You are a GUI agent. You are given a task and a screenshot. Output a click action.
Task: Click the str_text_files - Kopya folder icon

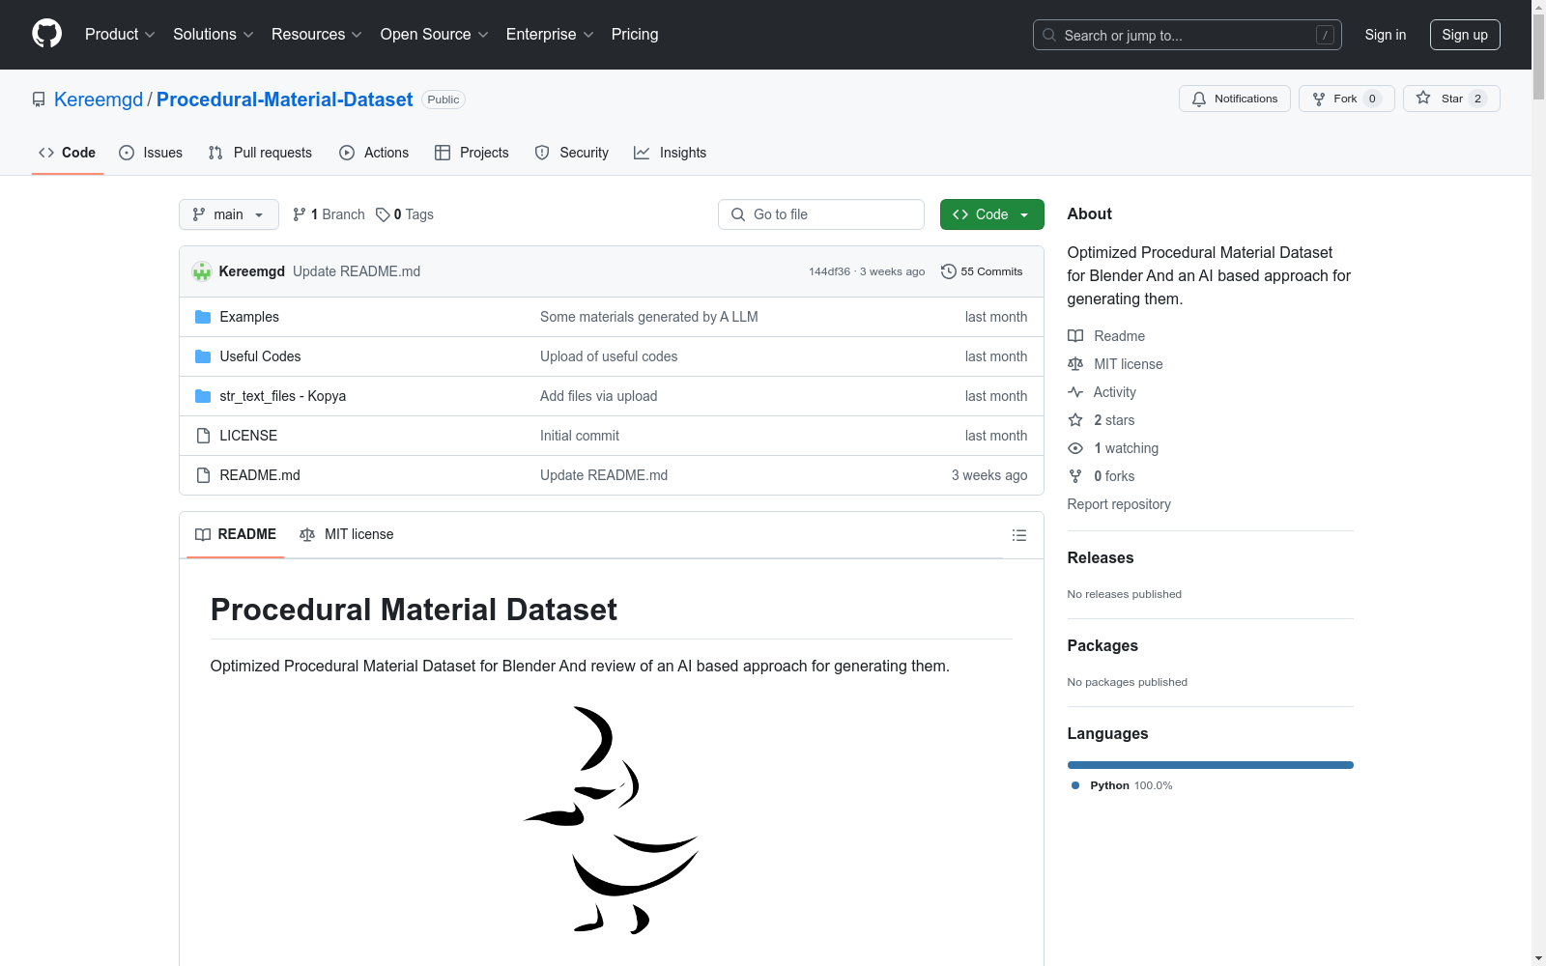point(203,396)
